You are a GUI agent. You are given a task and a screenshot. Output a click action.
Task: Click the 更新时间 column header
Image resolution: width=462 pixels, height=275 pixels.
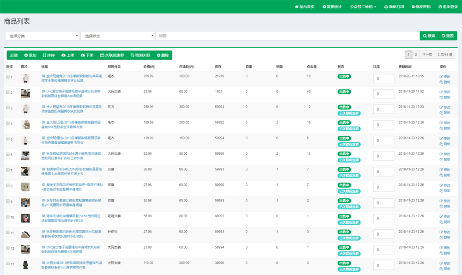(x=405, y=67)
